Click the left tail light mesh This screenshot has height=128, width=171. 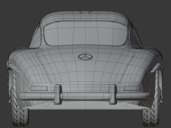[39, 89]
